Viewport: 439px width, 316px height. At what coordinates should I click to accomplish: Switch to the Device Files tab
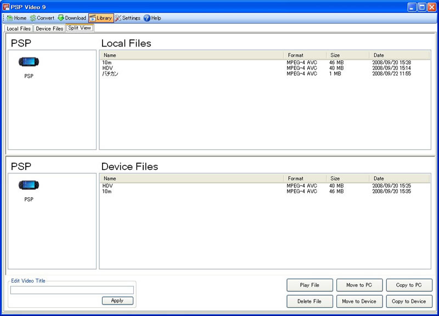[49, 28]
